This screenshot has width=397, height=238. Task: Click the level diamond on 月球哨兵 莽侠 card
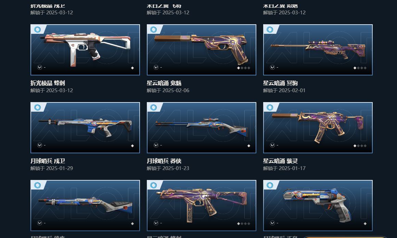pyautogui.click(x=248, y=145)
